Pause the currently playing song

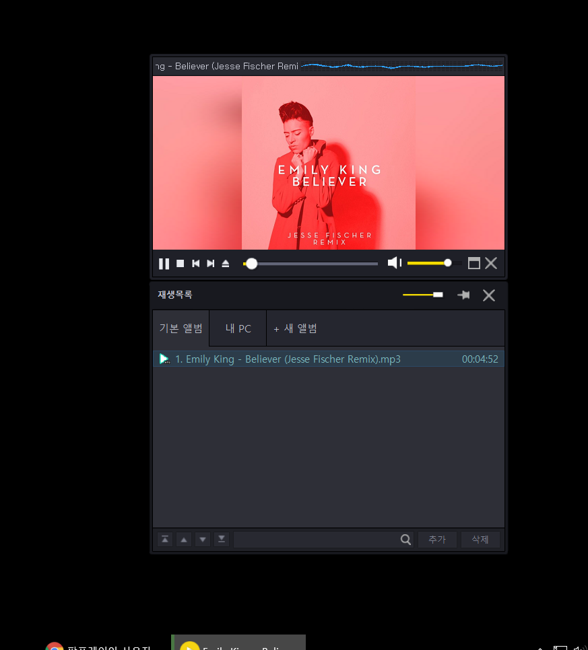tap(164, 264)
